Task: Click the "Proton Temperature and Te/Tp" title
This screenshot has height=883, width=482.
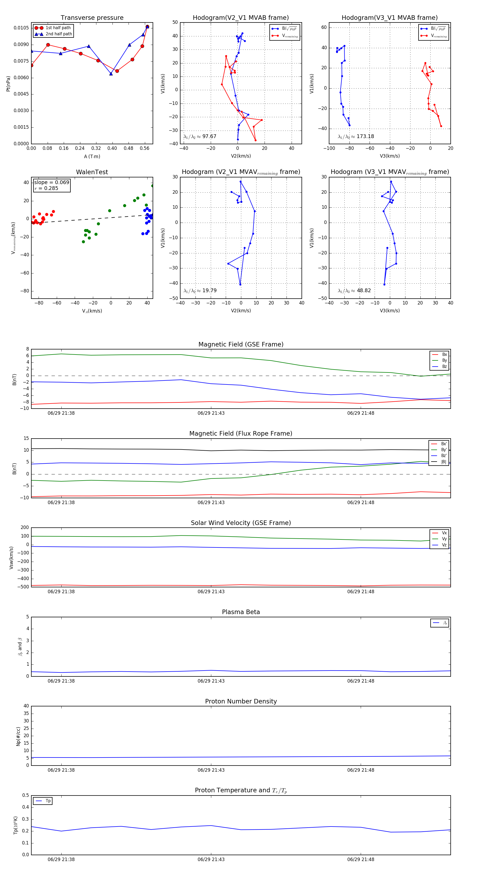Action: click(x=241, y=790)
